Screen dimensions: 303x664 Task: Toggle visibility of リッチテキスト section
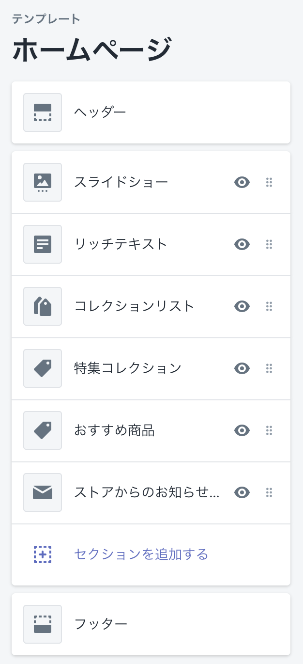click(x=242, y=244)
